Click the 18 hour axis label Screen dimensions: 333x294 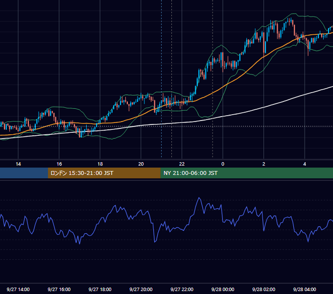click(100, 164)
